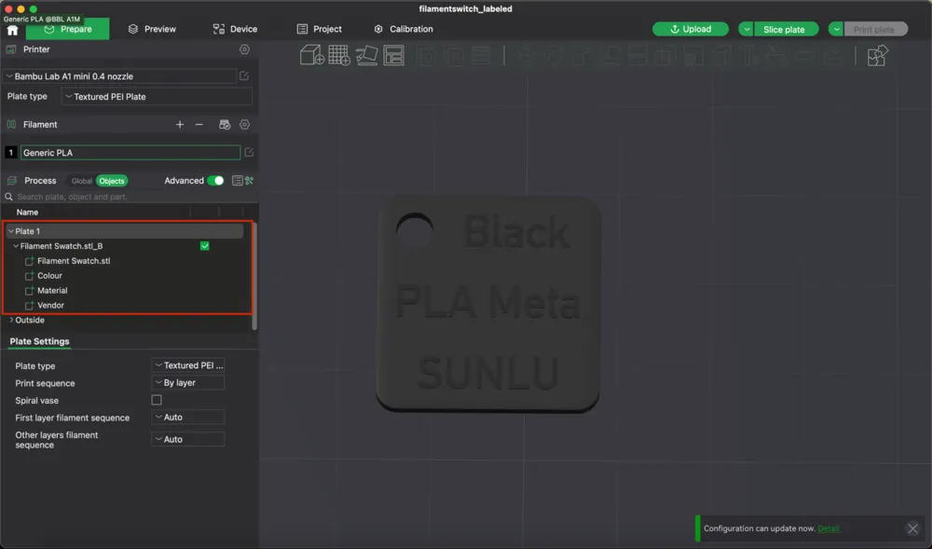
Task: Click the process settings list icon
Action: [x=237, y=181]
